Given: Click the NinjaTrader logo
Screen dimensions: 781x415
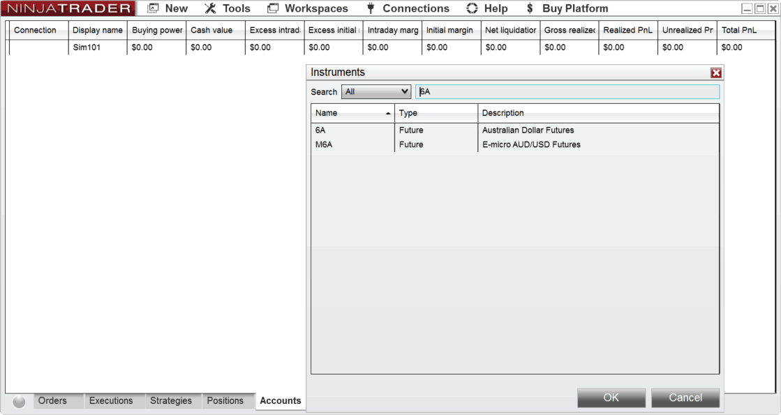Looking at the screenshot, I should click(68, 8).
